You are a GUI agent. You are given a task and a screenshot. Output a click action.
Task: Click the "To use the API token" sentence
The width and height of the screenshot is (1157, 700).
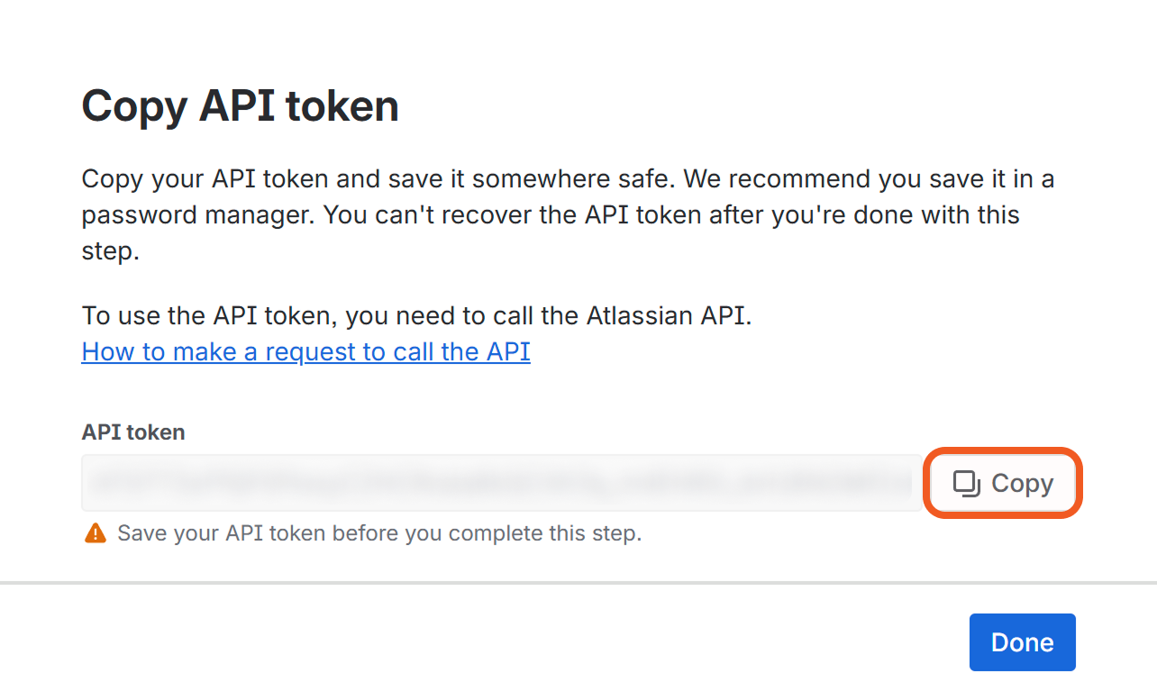[416, 316]
